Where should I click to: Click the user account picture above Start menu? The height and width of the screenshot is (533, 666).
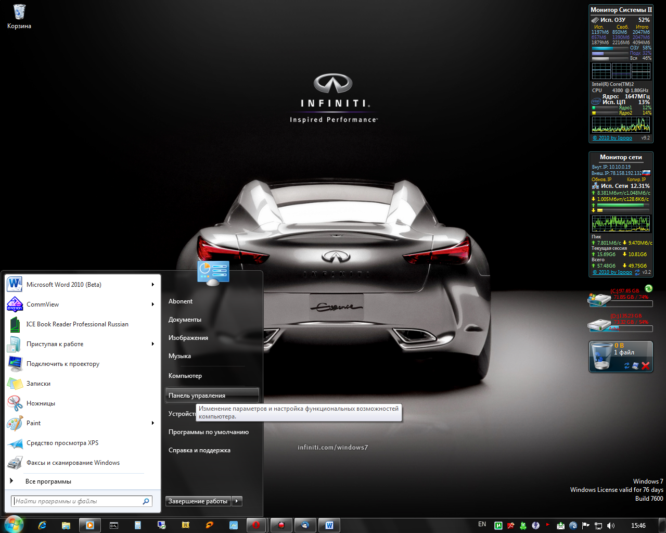[x=213, y=273]
